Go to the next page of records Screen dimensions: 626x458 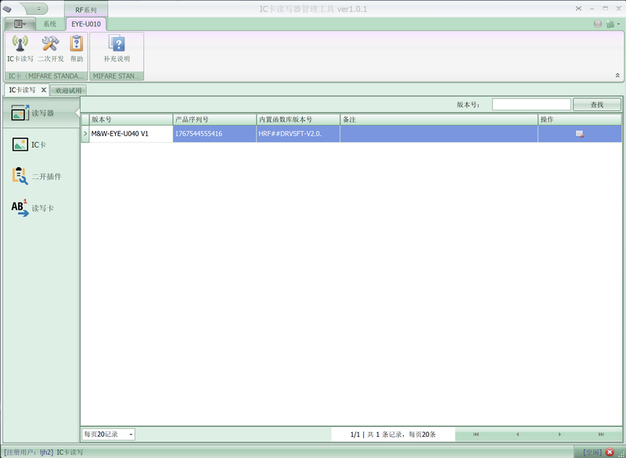559,434
